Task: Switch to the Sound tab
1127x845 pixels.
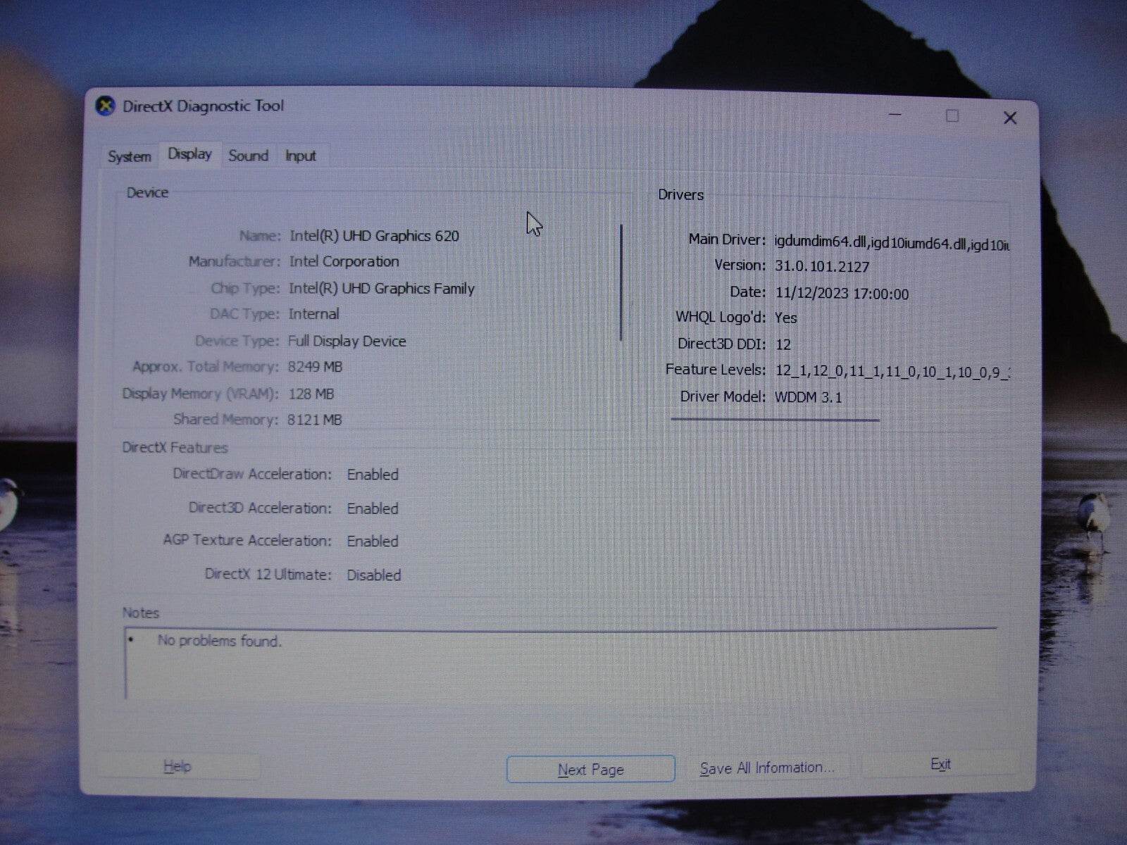Action: [248, 156]
